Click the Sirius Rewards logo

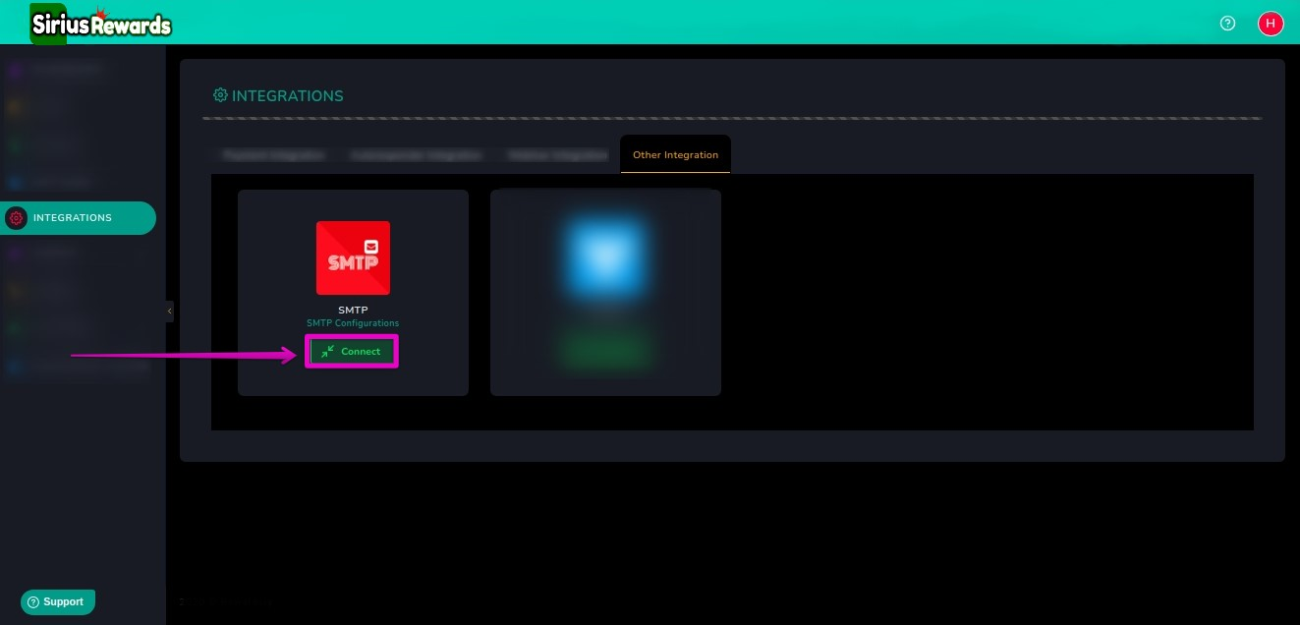[100, 23]
